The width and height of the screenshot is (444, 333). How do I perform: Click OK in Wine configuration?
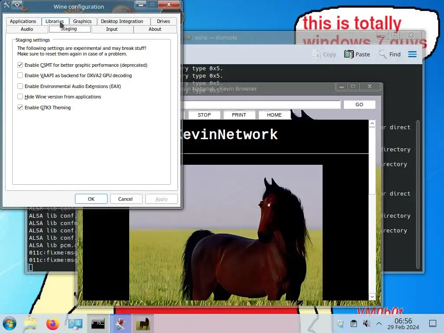point(91,199)
